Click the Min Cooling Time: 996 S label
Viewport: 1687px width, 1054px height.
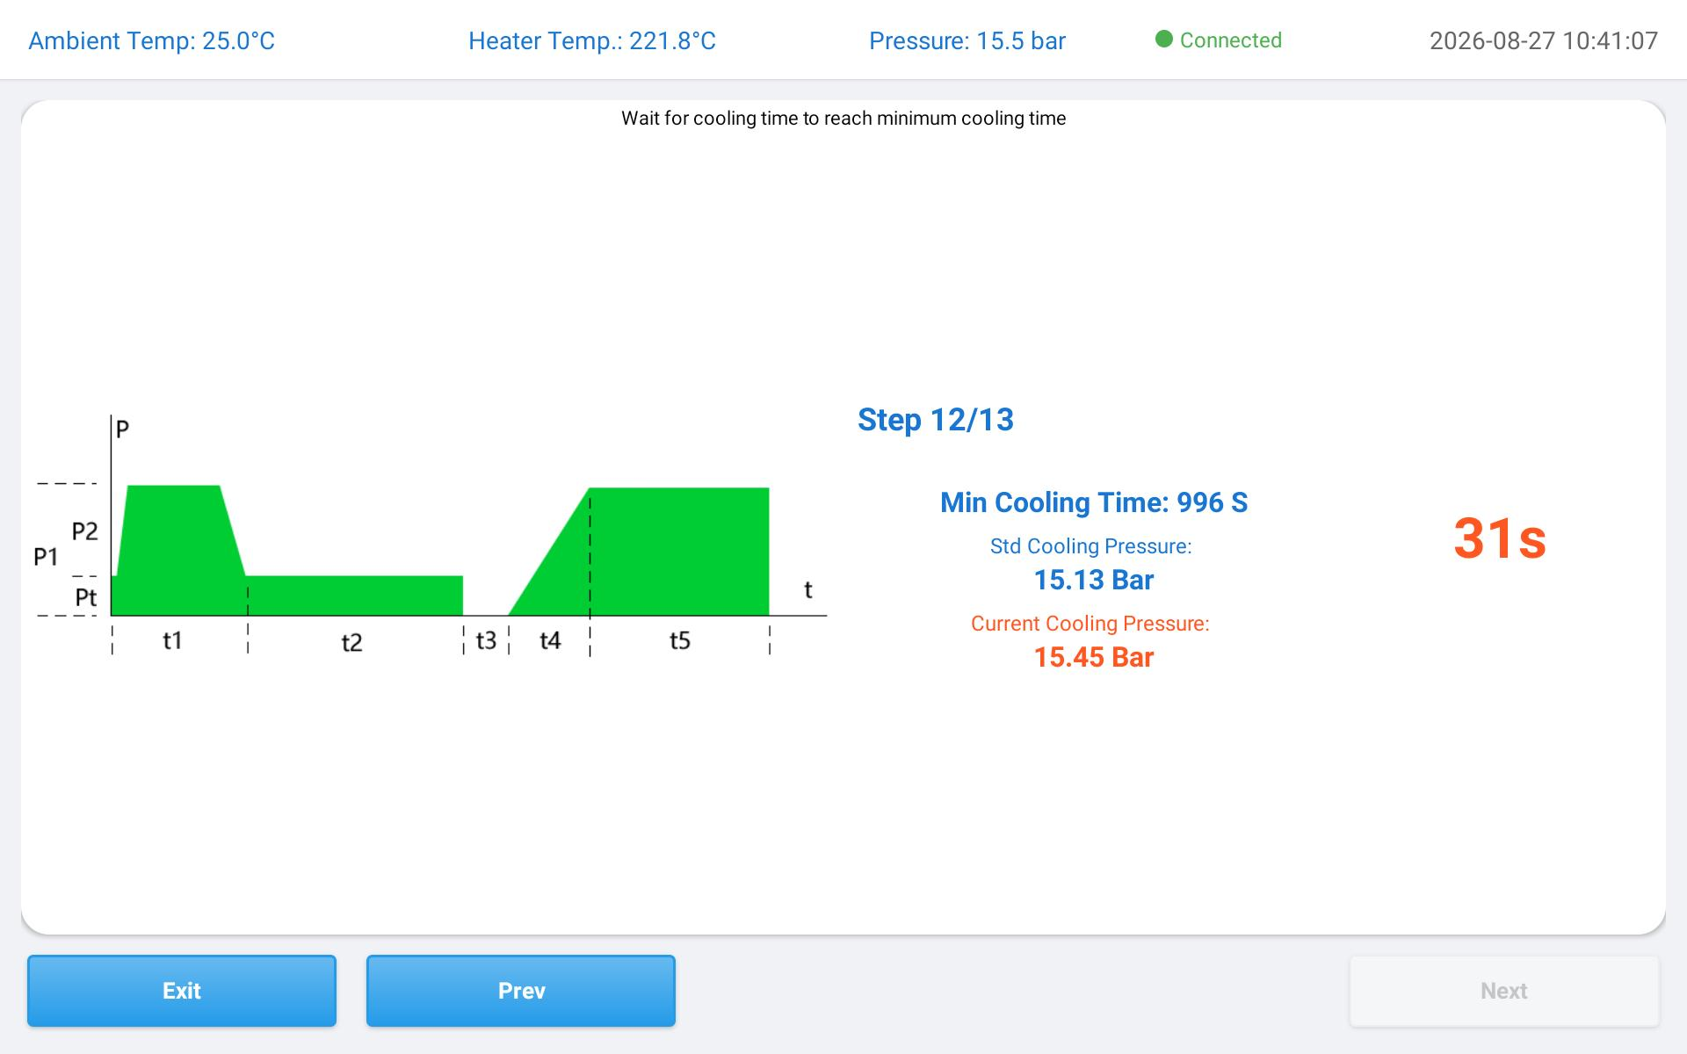(x=1094, y=502)
